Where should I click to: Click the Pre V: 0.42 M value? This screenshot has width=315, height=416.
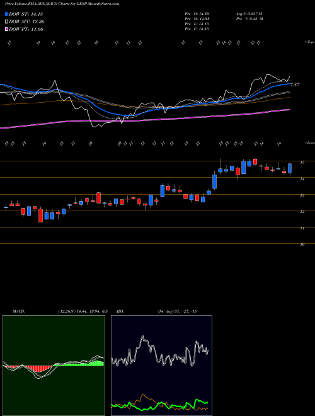(249, 19)
